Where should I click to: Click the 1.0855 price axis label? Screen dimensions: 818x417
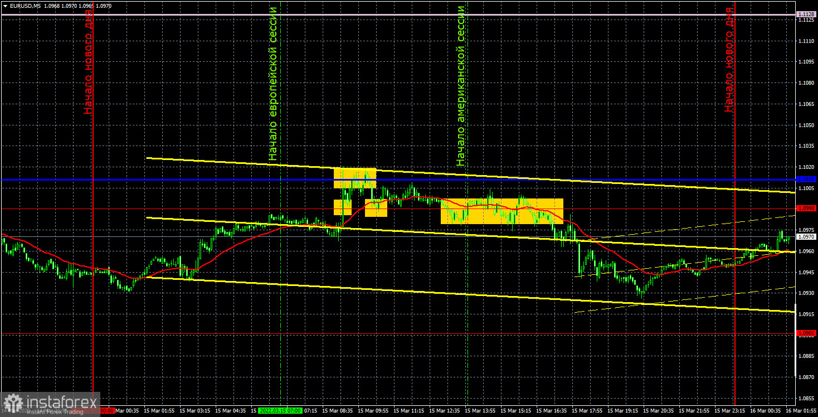click(x=806, y=399)
